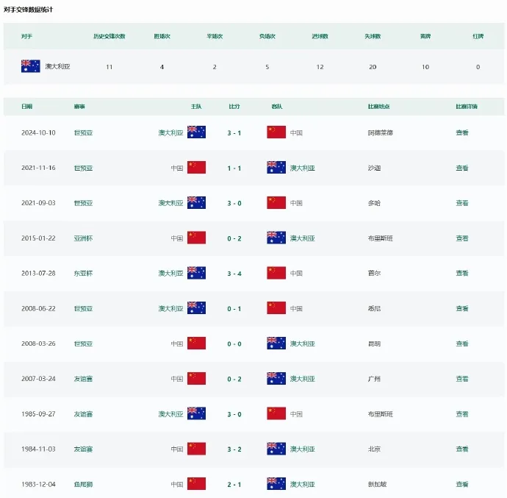Click China's flag in the 1985-09-27 match row

click(276, 413)
